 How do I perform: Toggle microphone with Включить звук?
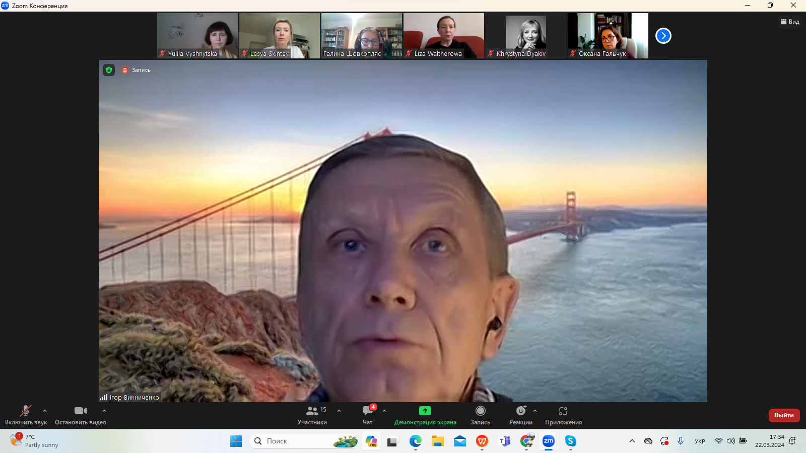point(26,415)
